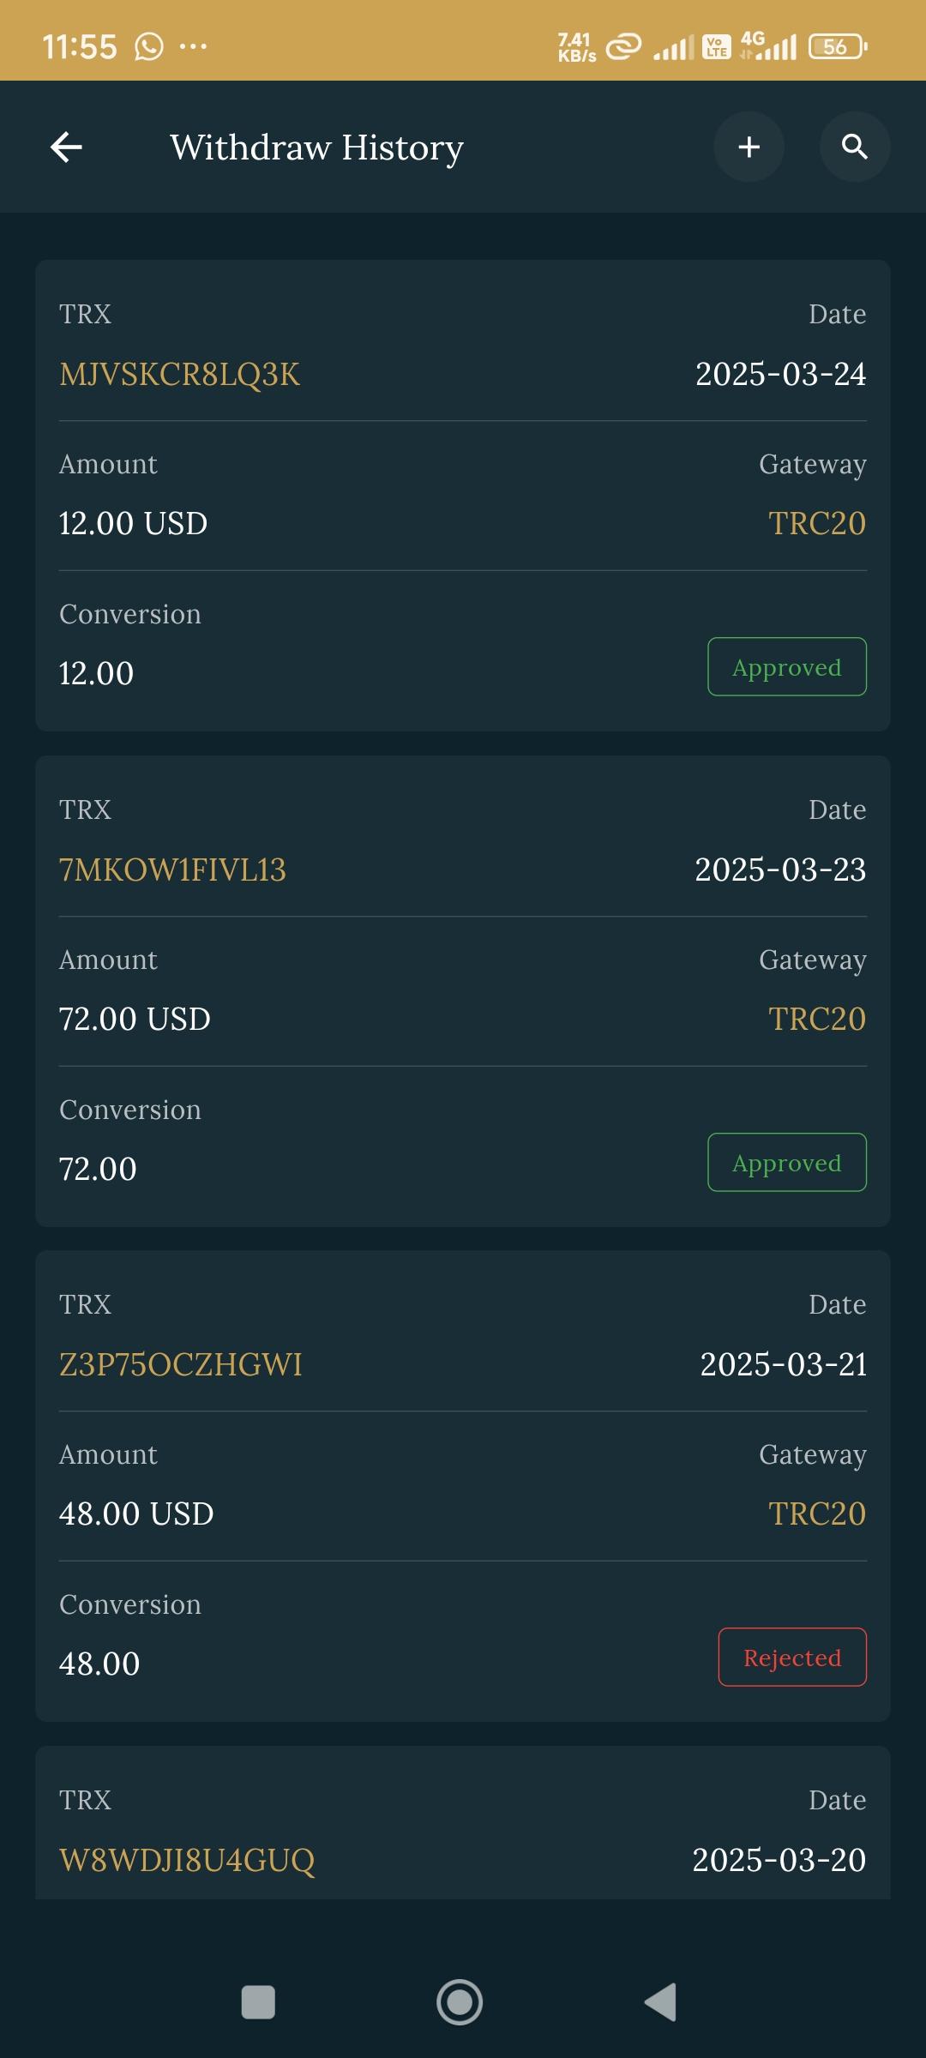Tap the WhatsApp notification icon
The width and height of the screenshot is (926, 2058).
click(149, 46)
